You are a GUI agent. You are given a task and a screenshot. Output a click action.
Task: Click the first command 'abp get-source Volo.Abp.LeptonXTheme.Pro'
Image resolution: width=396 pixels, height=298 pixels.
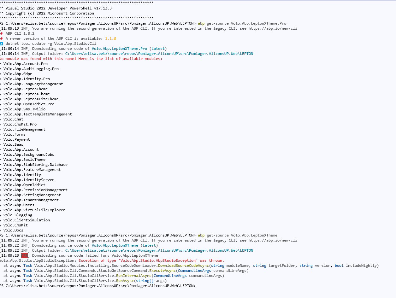pos(242,23)
